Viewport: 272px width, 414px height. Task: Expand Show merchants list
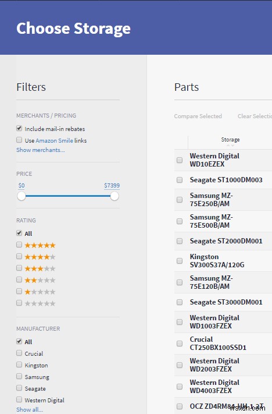click(x=41, y=150)
